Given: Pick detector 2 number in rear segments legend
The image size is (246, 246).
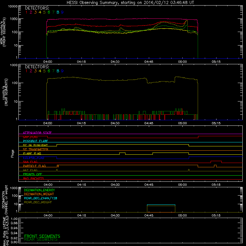Looking at the screenshot, I should 31,71.
